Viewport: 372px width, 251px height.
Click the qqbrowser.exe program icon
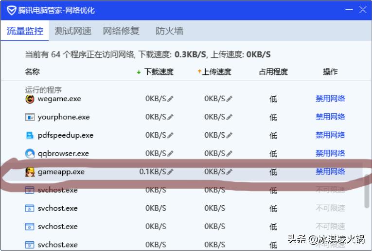point(30,154)
